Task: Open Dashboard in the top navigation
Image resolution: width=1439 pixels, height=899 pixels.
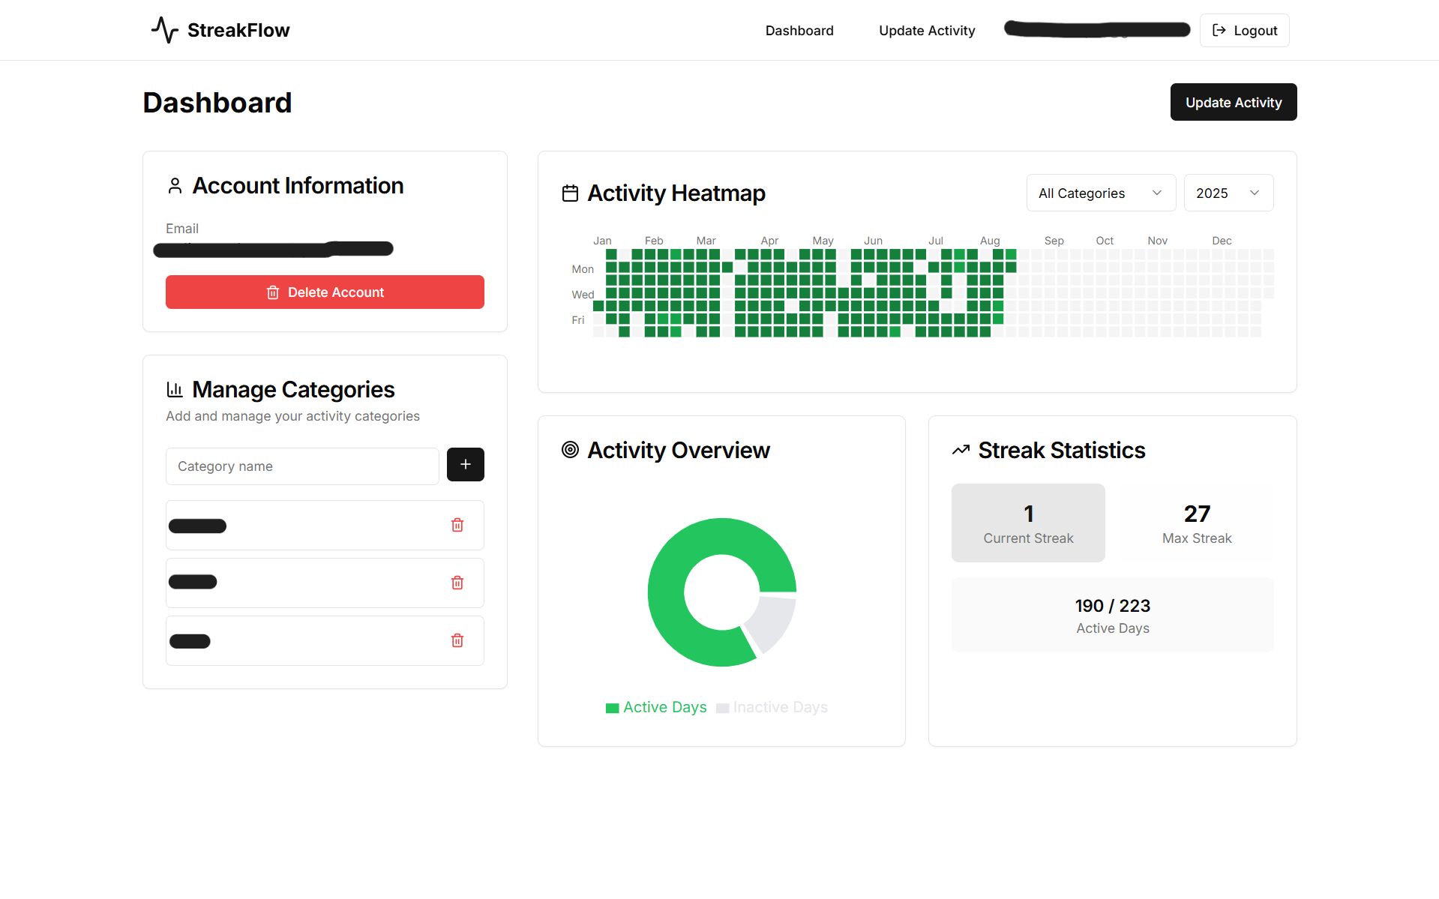Action: 799,31
